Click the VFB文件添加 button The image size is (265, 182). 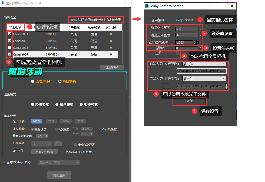(44, 152)
